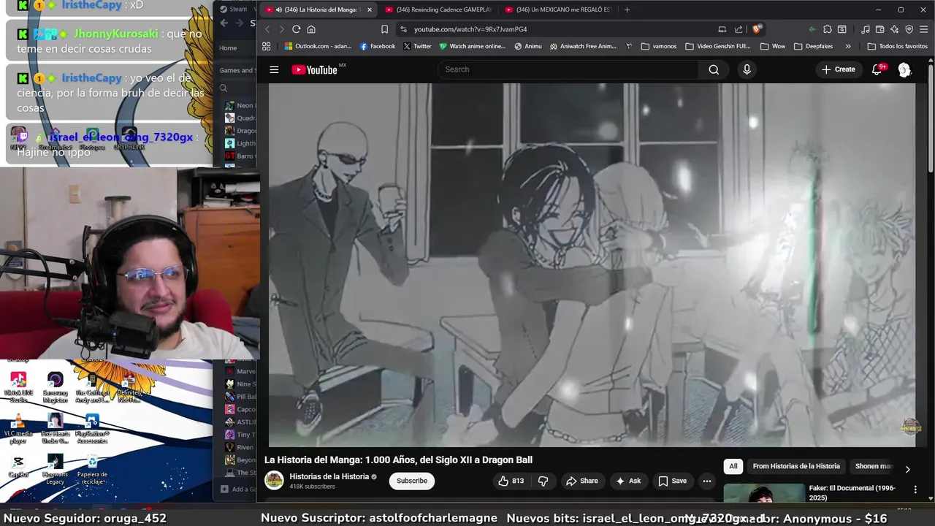Open CapCut desktop shortcut
The width and height of the screenshot is (935, 526).
click(18, 466)
